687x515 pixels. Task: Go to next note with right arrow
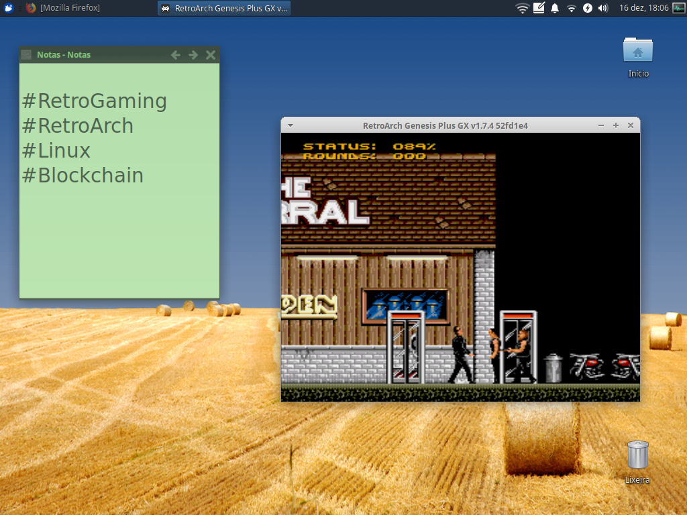(193, 55)
